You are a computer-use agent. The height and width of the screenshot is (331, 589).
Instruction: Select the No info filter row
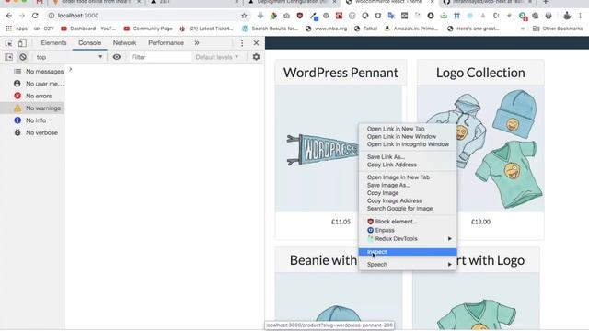(x=32, y=120)
